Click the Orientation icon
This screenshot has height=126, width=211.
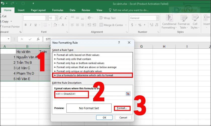[x=89, y=18]
